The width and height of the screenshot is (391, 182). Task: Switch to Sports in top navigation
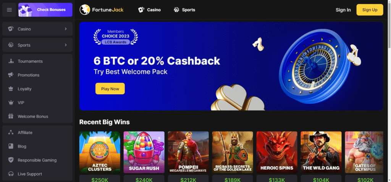(x=184, y=10)
